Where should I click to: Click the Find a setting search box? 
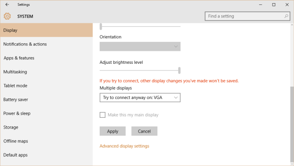[248, 16]
